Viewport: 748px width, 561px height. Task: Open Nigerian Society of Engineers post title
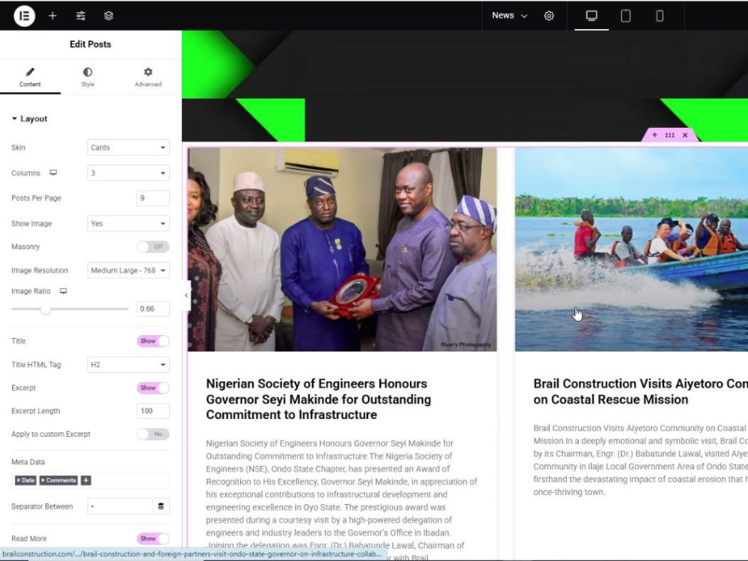coord(318,399)
